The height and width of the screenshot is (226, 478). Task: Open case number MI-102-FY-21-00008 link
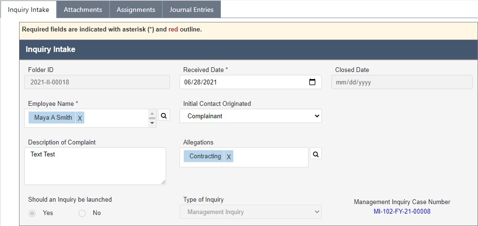[402, 211]
